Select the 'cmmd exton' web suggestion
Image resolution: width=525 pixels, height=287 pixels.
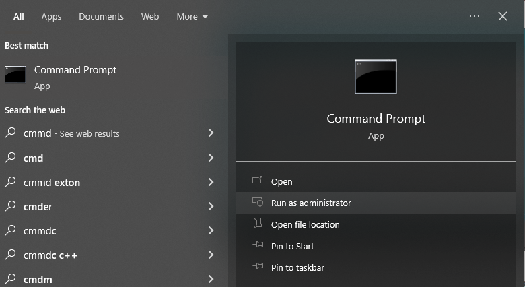point(52,182)
